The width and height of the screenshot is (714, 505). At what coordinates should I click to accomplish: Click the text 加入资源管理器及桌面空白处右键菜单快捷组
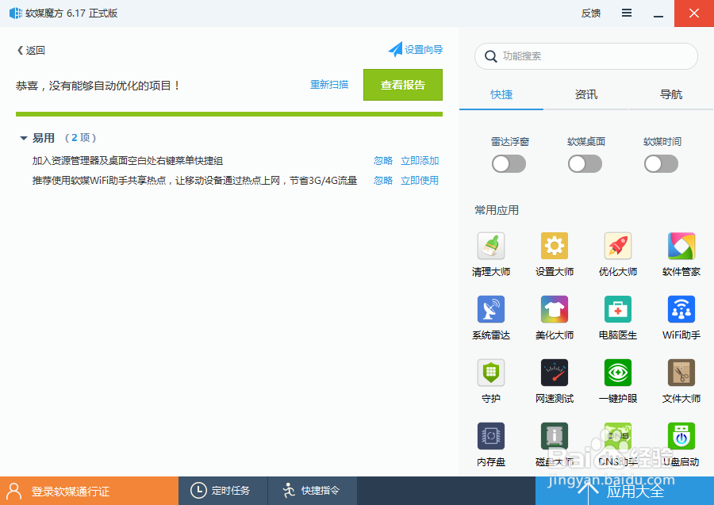128,161
